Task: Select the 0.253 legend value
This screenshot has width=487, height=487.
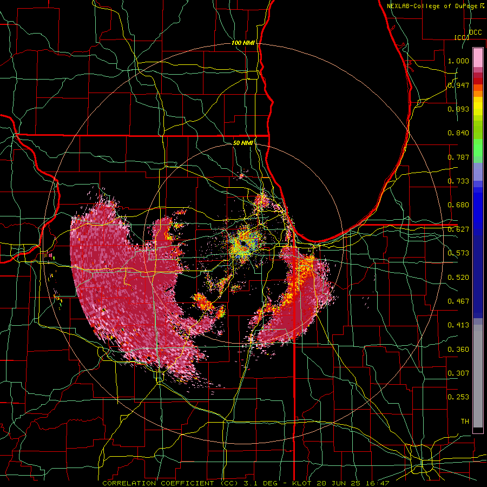Action: [458, 397]
